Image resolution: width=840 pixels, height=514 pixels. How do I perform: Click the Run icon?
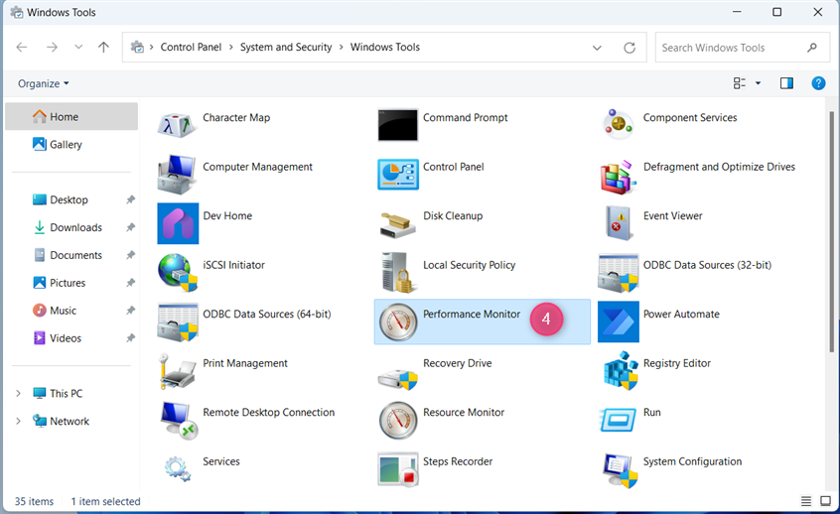point(618,419)
